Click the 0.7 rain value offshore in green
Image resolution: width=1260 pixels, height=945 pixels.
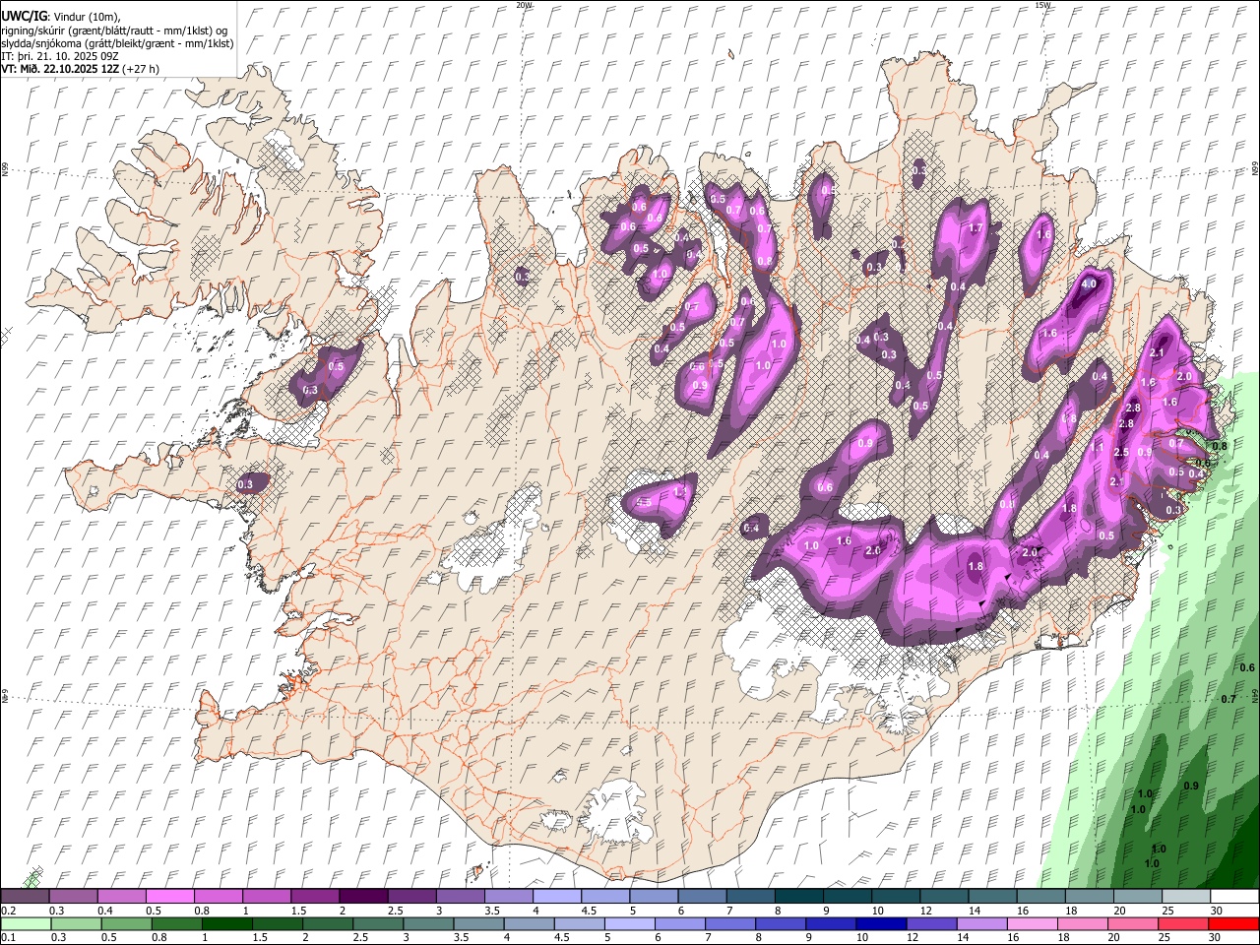click(1228, 698)
